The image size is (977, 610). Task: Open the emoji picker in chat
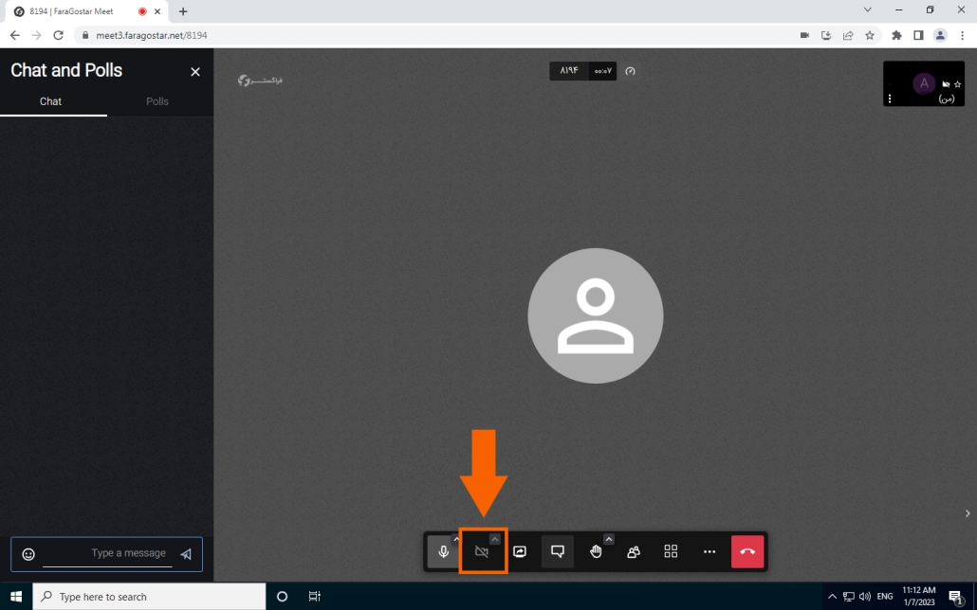point(28,554)
